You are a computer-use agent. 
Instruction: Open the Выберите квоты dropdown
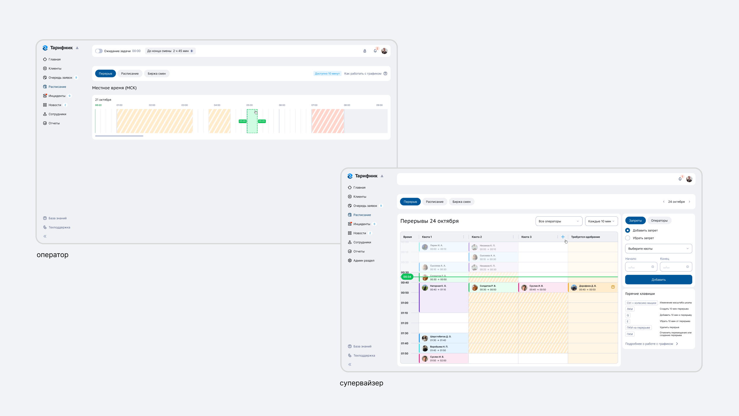658,249
